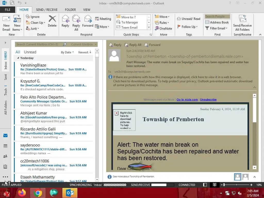Screen dimensions: 264x198
Task: Show only Unread messages
Action: [x=30, y=52]
